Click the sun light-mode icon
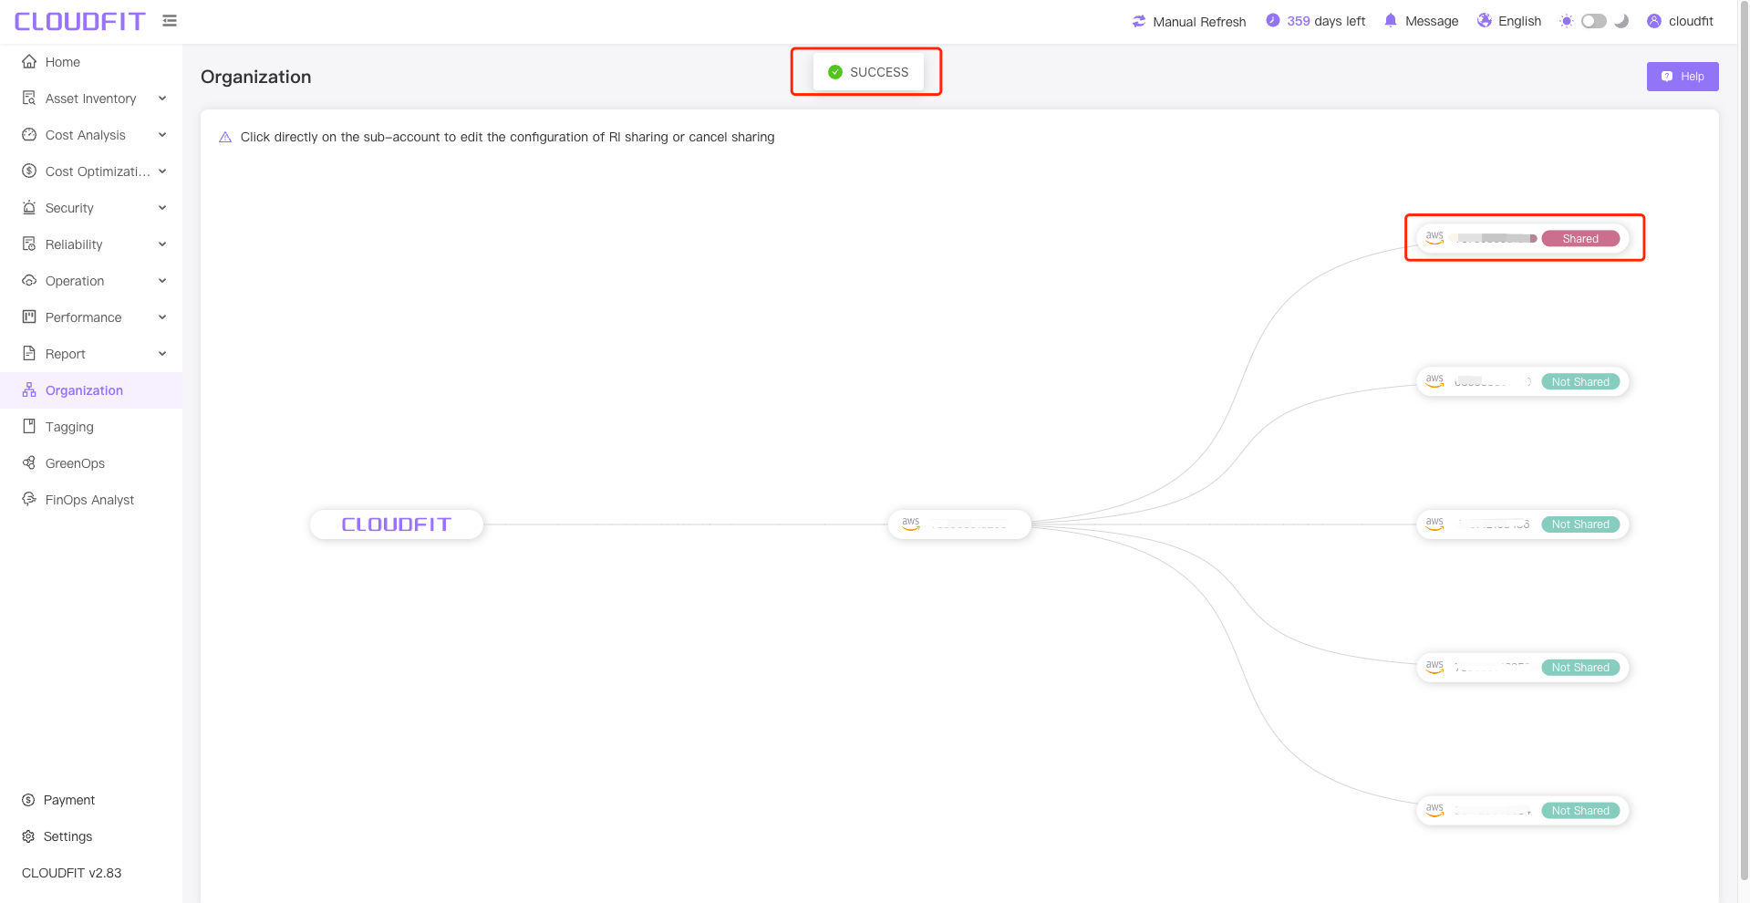Screen dimensions: 1750x903 (x=1567, y=21)
